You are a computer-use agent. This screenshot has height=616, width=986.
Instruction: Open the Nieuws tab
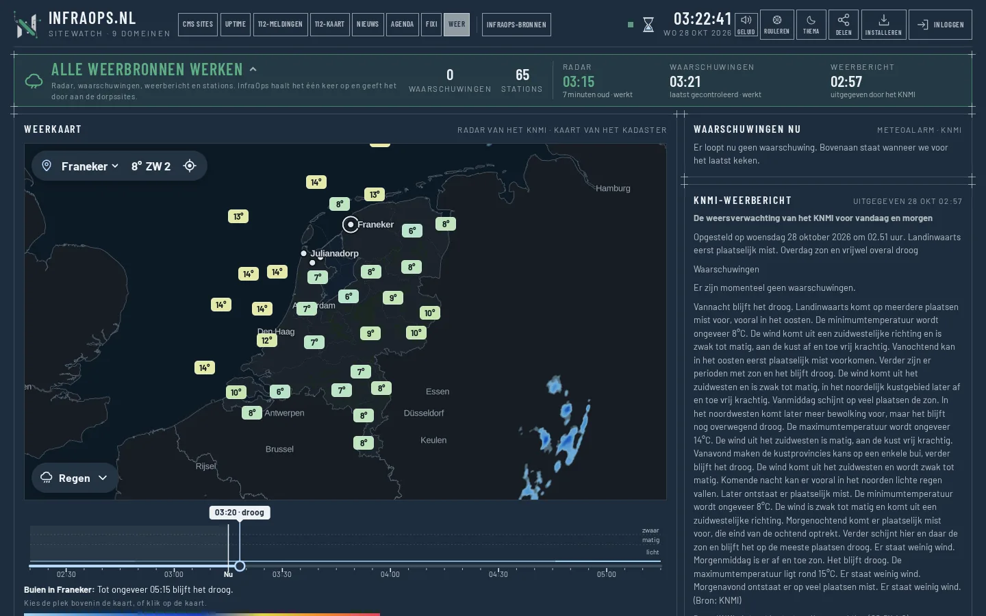click(368, 25)
